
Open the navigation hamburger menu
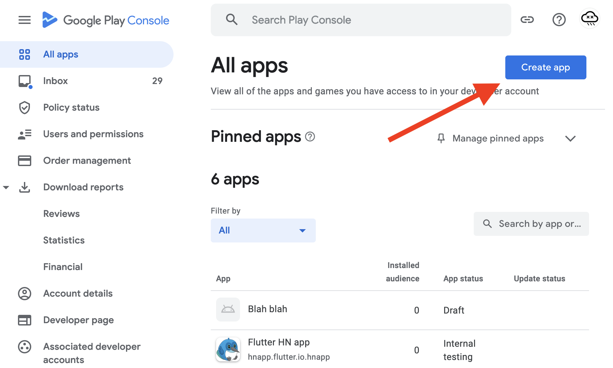coord(24,20)
